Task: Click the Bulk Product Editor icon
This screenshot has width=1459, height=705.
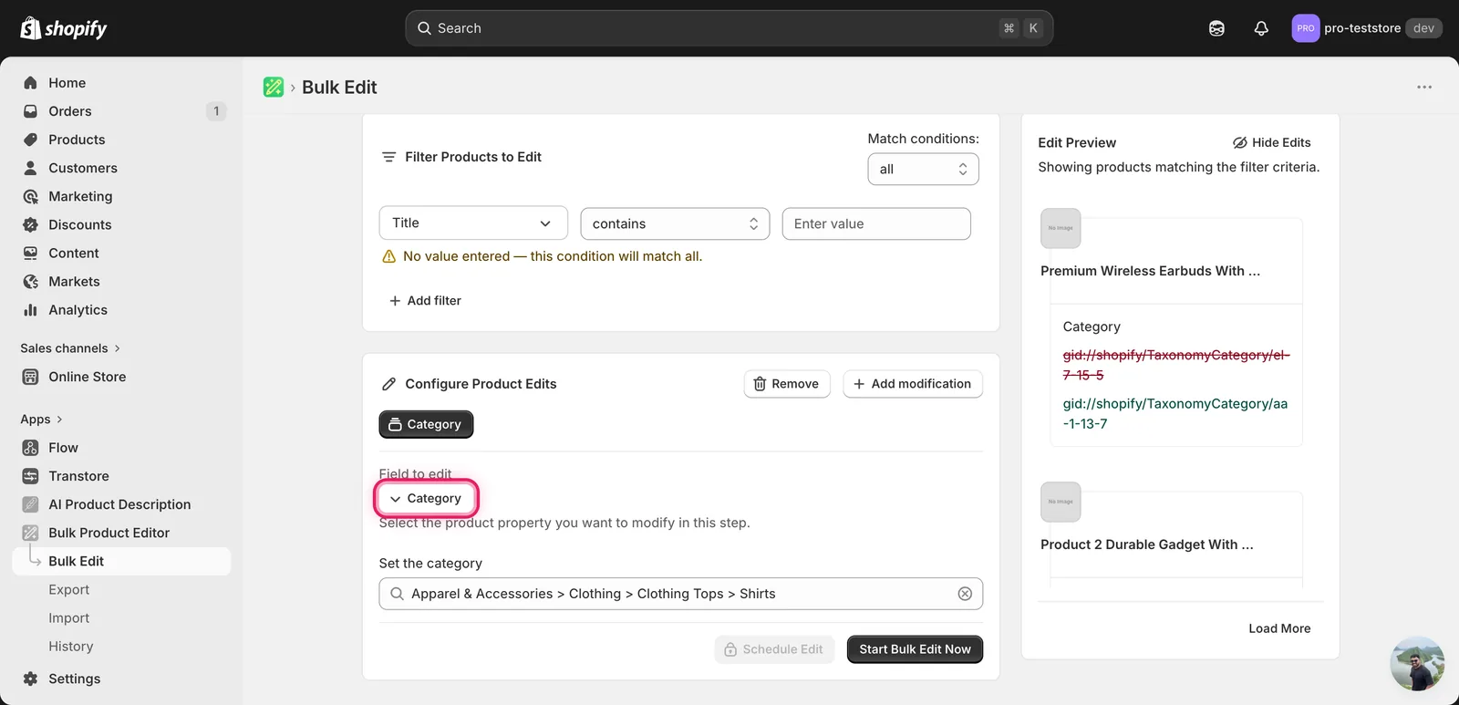Action: pos(30,533)
